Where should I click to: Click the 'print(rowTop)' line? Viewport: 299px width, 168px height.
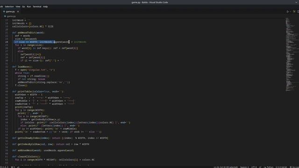coord(24,107)
